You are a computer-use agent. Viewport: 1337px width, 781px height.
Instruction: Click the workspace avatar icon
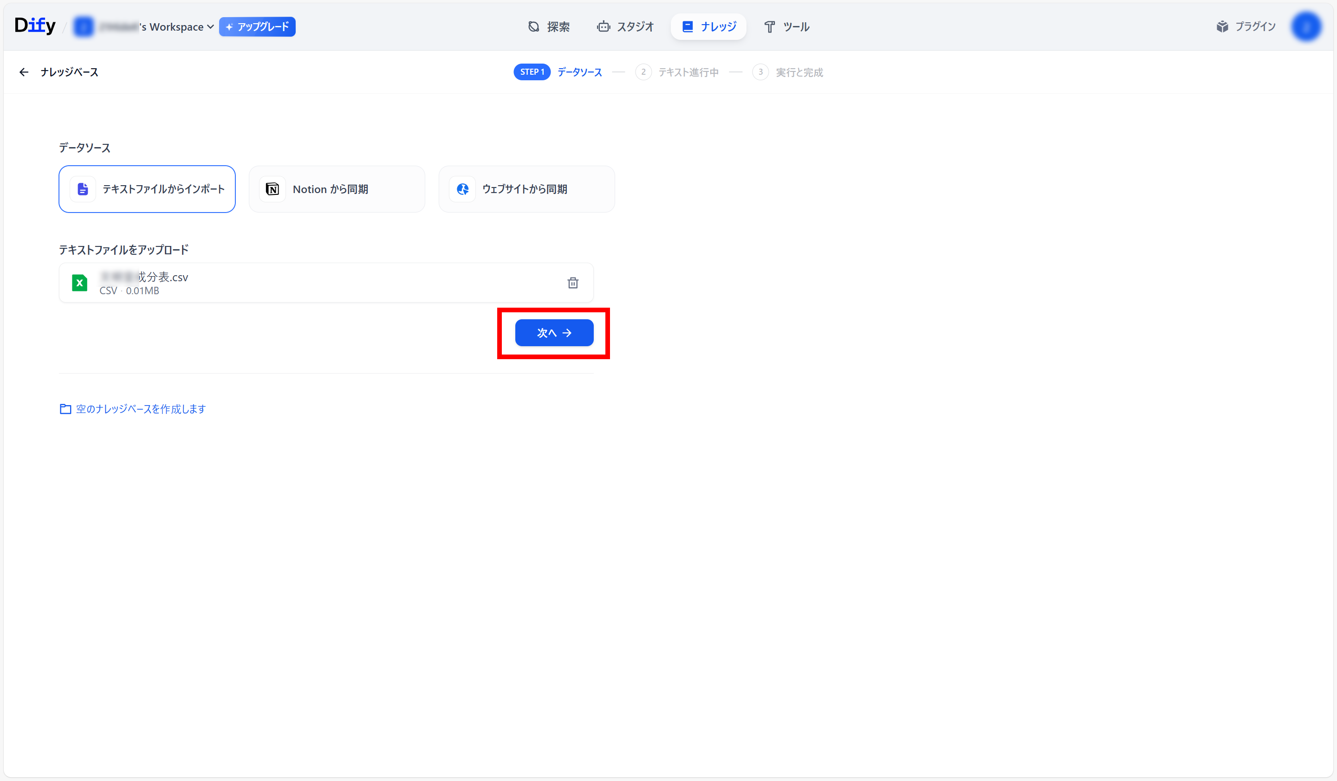[x=83, y=26]
